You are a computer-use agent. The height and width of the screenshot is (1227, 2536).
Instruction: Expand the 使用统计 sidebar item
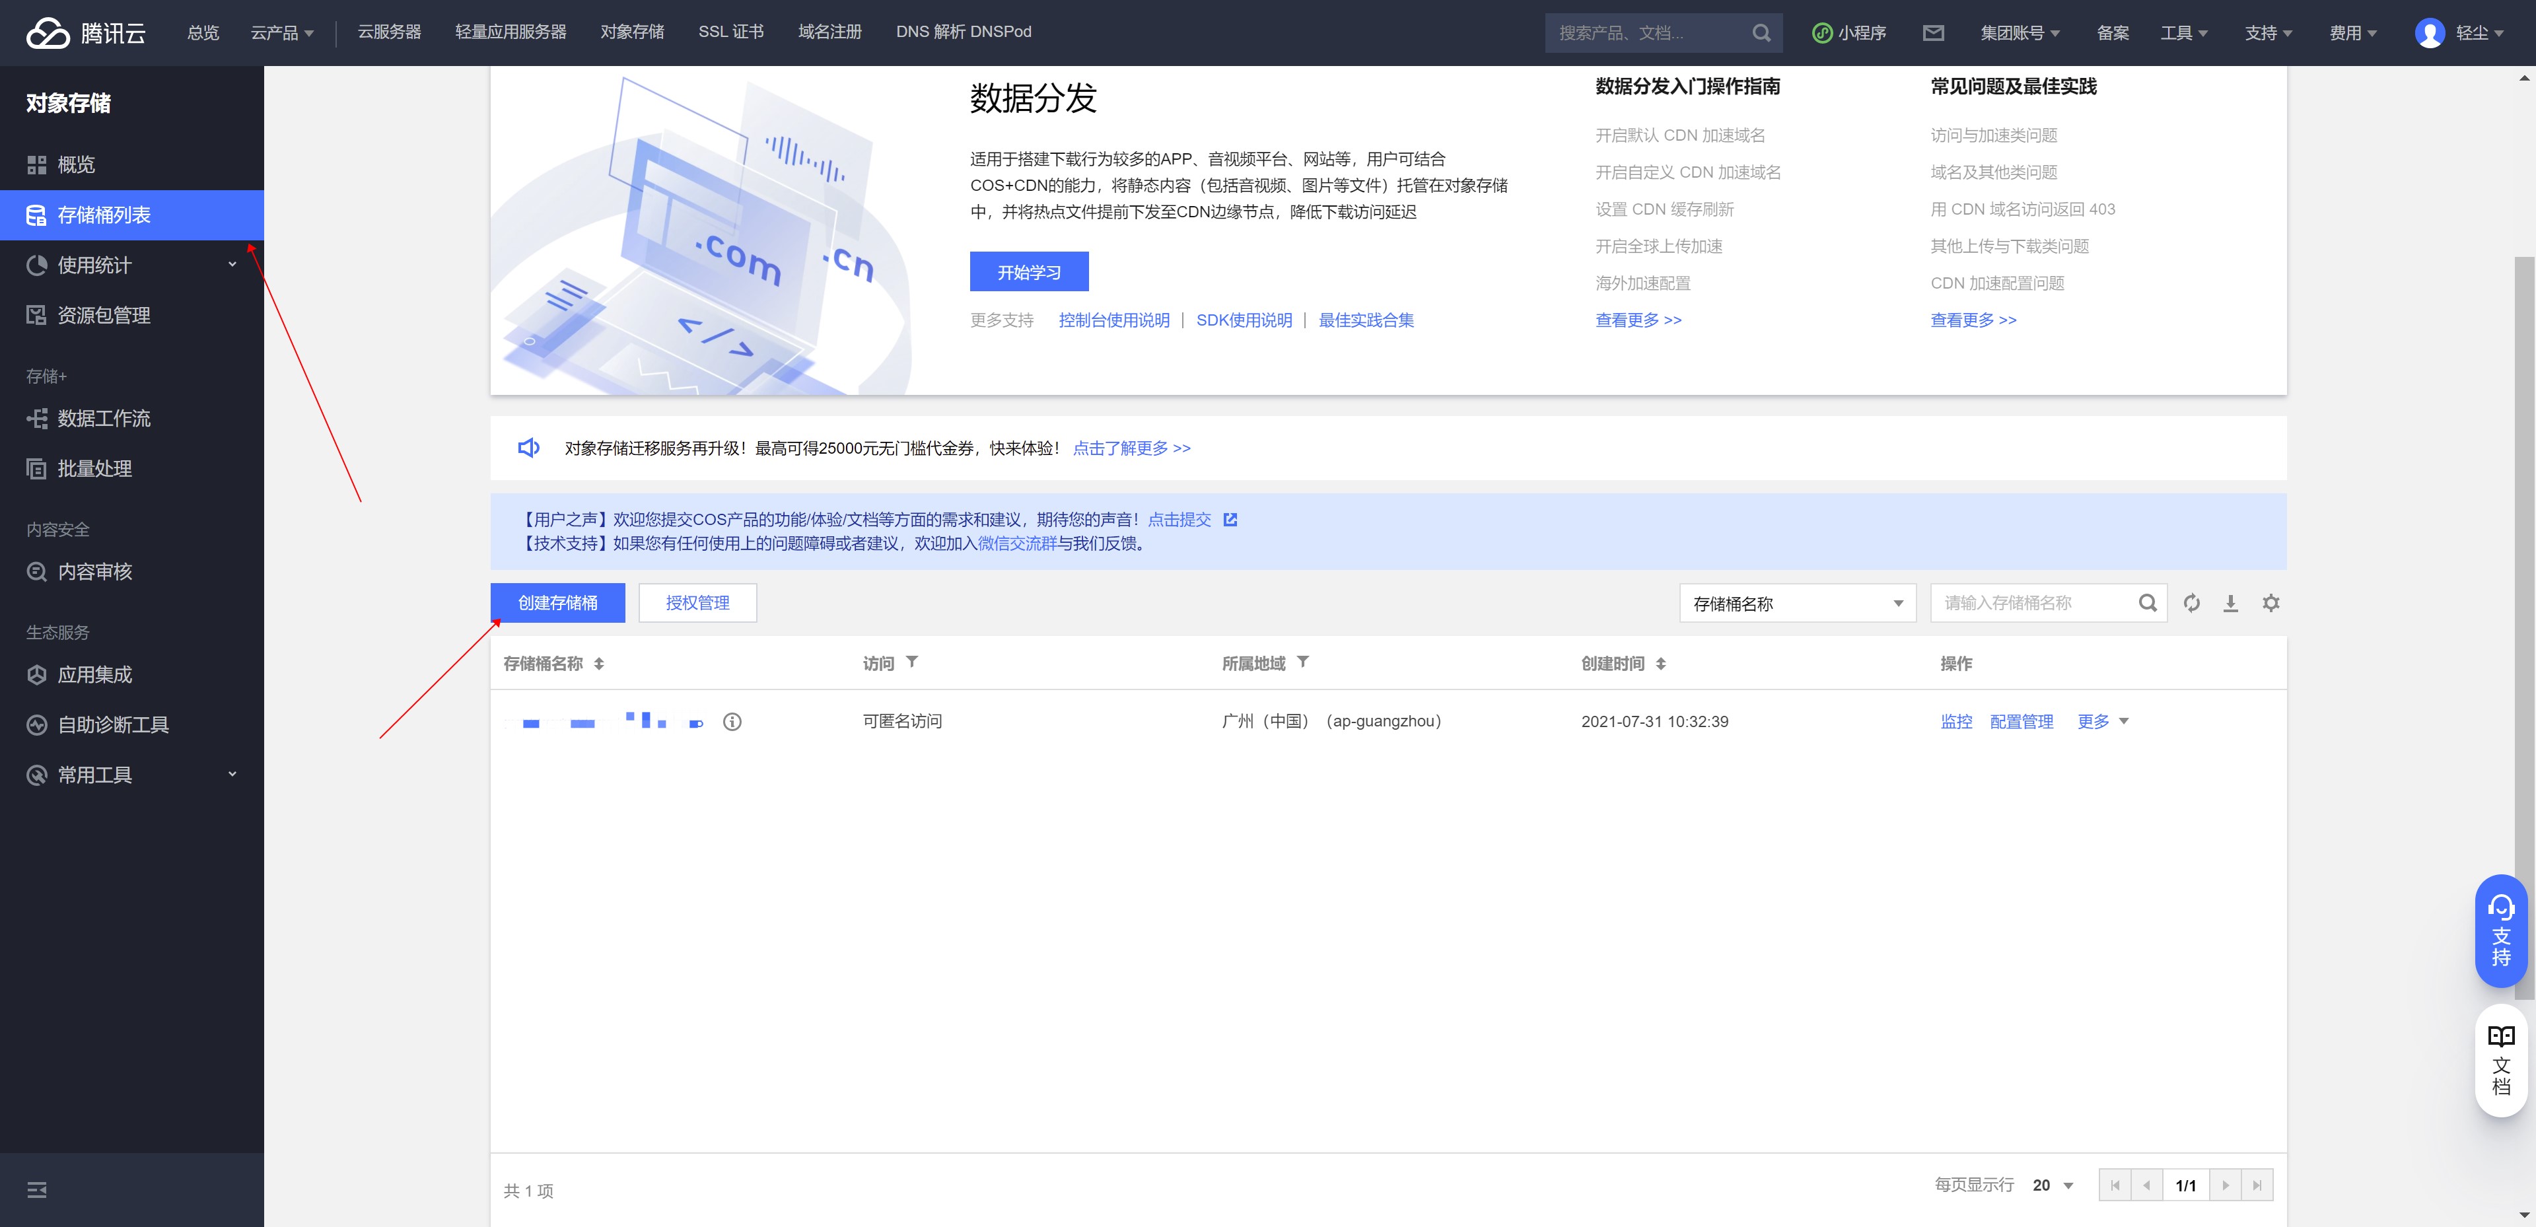pyautogui.click(x=132, y=265)
